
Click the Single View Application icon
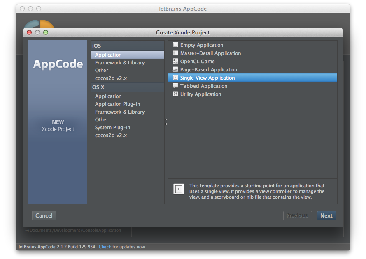[175, 78]
